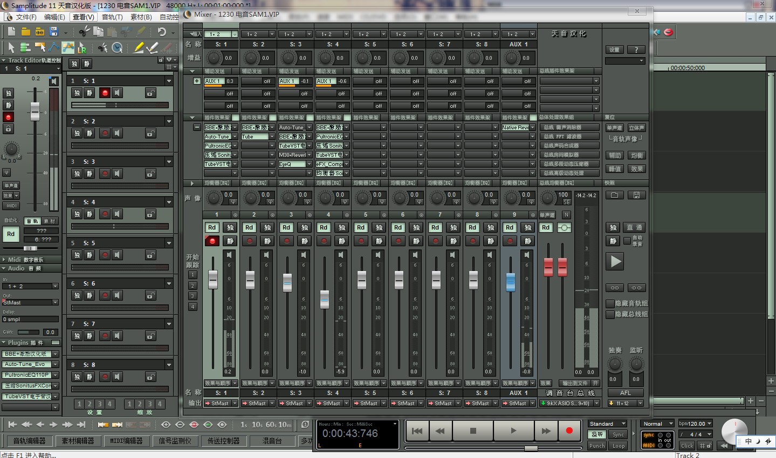The height and width of the screenshot is (458, 776).
Task: Toggle the Sync button in transport panel
Action: coord(618,434)
